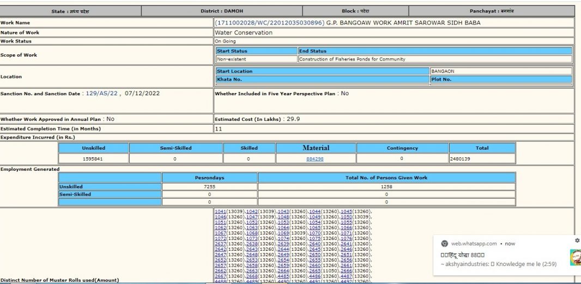Click the Chrome icon beside web.whatsapp.com
This screenshot has width=581, height=284.
click(x=444, y=244)
